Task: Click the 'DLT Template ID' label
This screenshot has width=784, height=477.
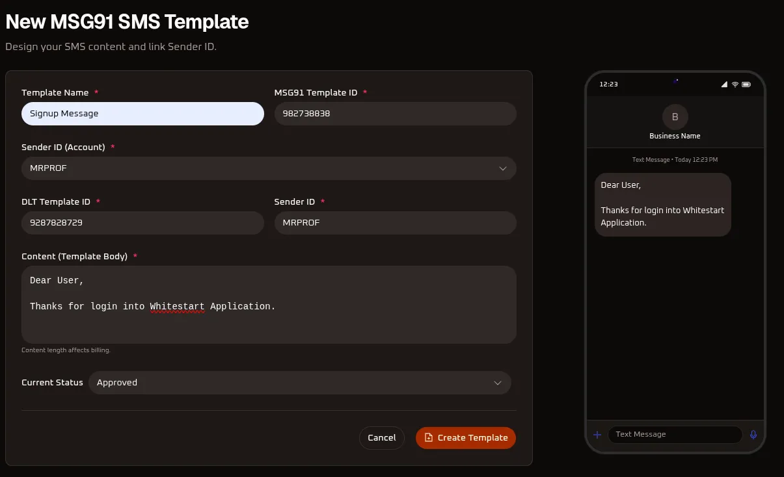Action: 56,202
